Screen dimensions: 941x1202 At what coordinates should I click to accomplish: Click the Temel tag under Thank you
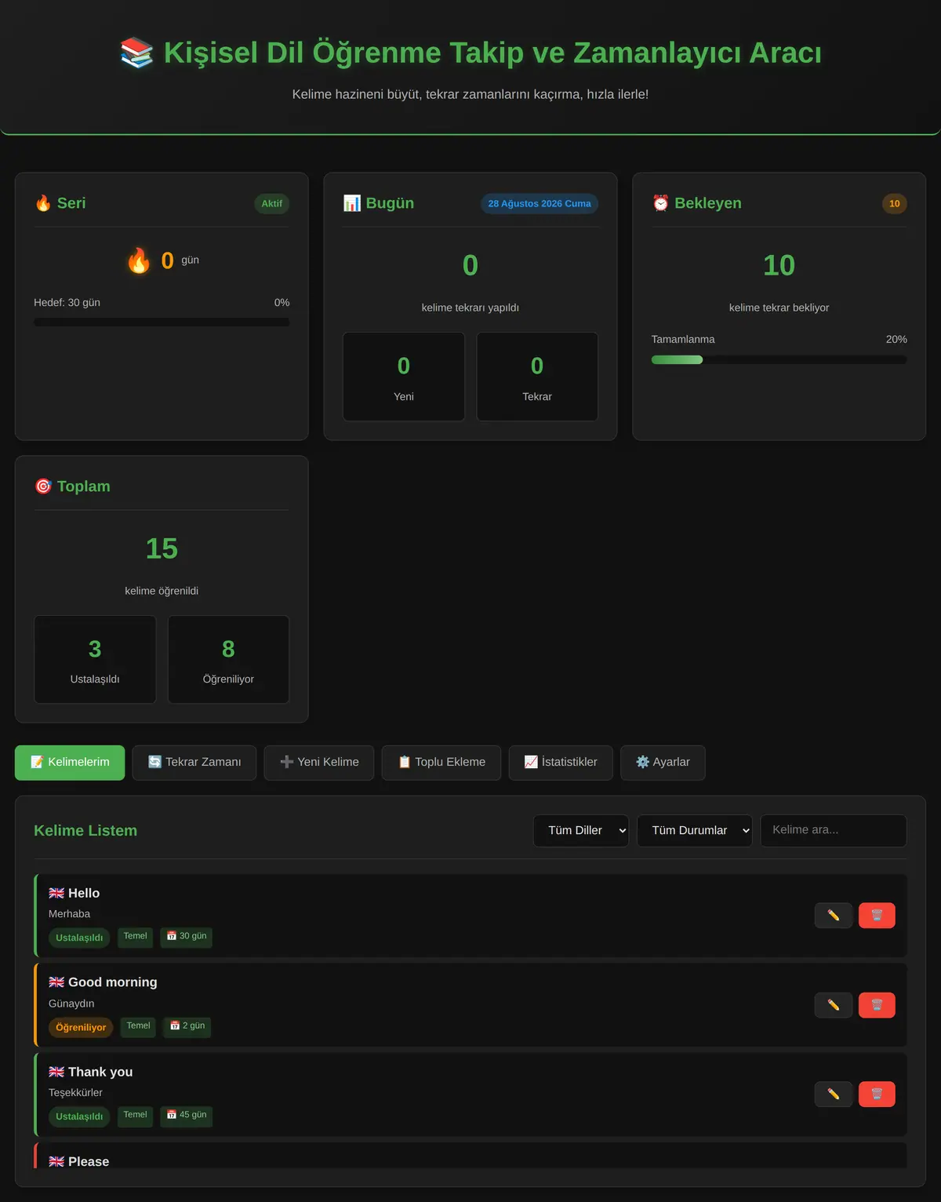[x=135, y=1116]
